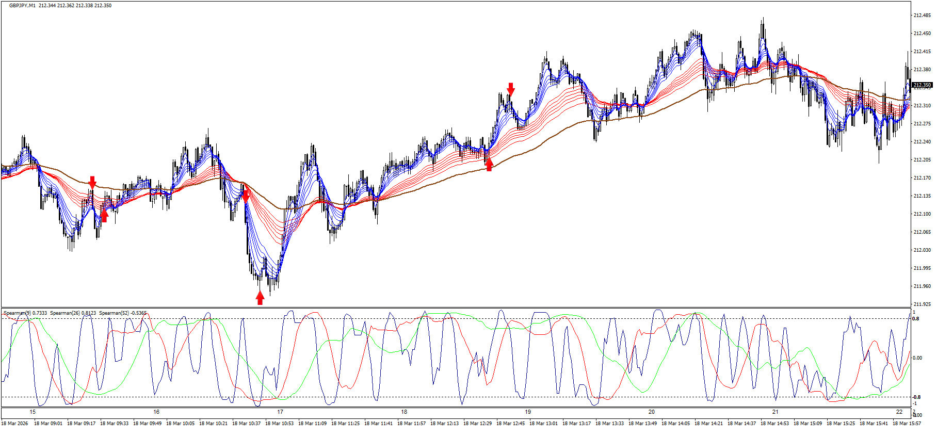Click the 212.485 price axis level

922,15
